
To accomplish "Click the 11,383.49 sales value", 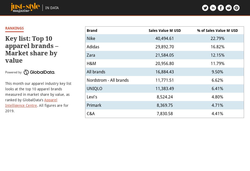I will coord(165,89).
